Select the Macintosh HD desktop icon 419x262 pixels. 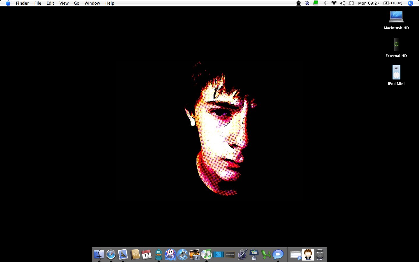pyautogui.click(x=396, y=16)
